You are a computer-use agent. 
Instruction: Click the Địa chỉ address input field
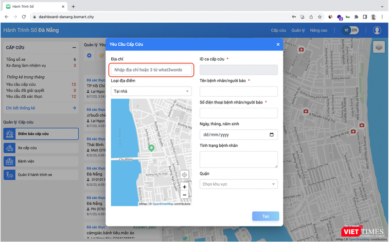tap(151, 70)
